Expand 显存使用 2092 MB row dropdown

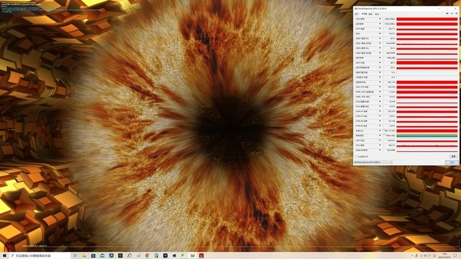point(380,58)
